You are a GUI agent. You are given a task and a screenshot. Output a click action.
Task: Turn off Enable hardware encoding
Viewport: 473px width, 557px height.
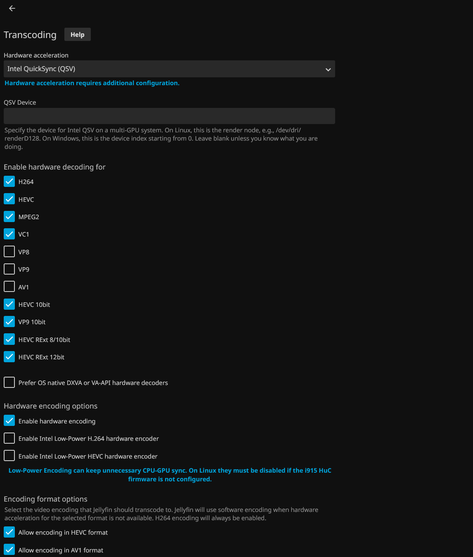pyautogui.click(x=9, y=421)
